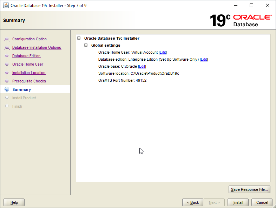Minimize the installer window
The width and height of the screenshot is (276, 208).
point(236,6)
